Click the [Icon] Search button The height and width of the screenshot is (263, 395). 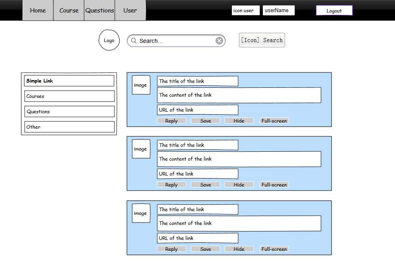262,40
